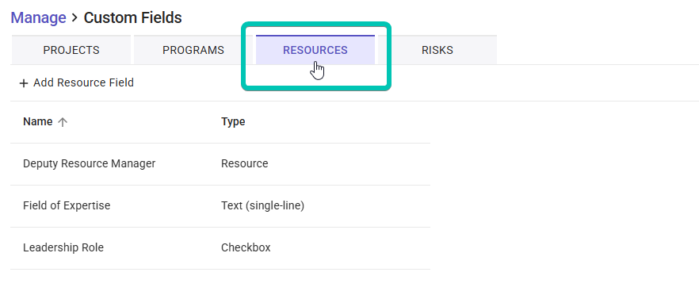Click the plus icon beside Add Resource Field
Image resolution: width=699 pixels, height=295 pixels.
coord(24,83)
